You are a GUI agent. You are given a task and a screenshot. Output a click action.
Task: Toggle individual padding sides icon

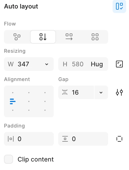pos(119,139)
